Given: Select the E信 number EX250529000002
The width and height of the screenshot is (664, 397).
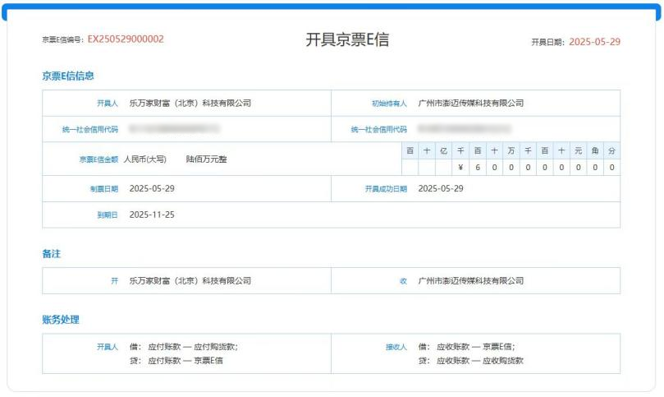Looking at the screenshot, I should coord(126,39).
